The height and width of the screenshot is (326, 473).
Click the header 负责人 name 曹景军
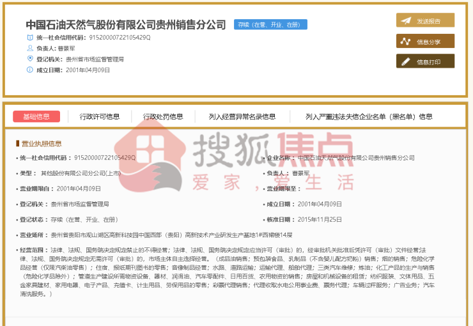pyautogui.click(x=66, y=48)
